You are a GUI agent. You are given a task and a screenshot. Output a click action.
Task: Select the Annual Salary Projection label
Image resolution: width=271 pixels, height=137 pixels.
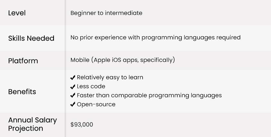point(32,124)
